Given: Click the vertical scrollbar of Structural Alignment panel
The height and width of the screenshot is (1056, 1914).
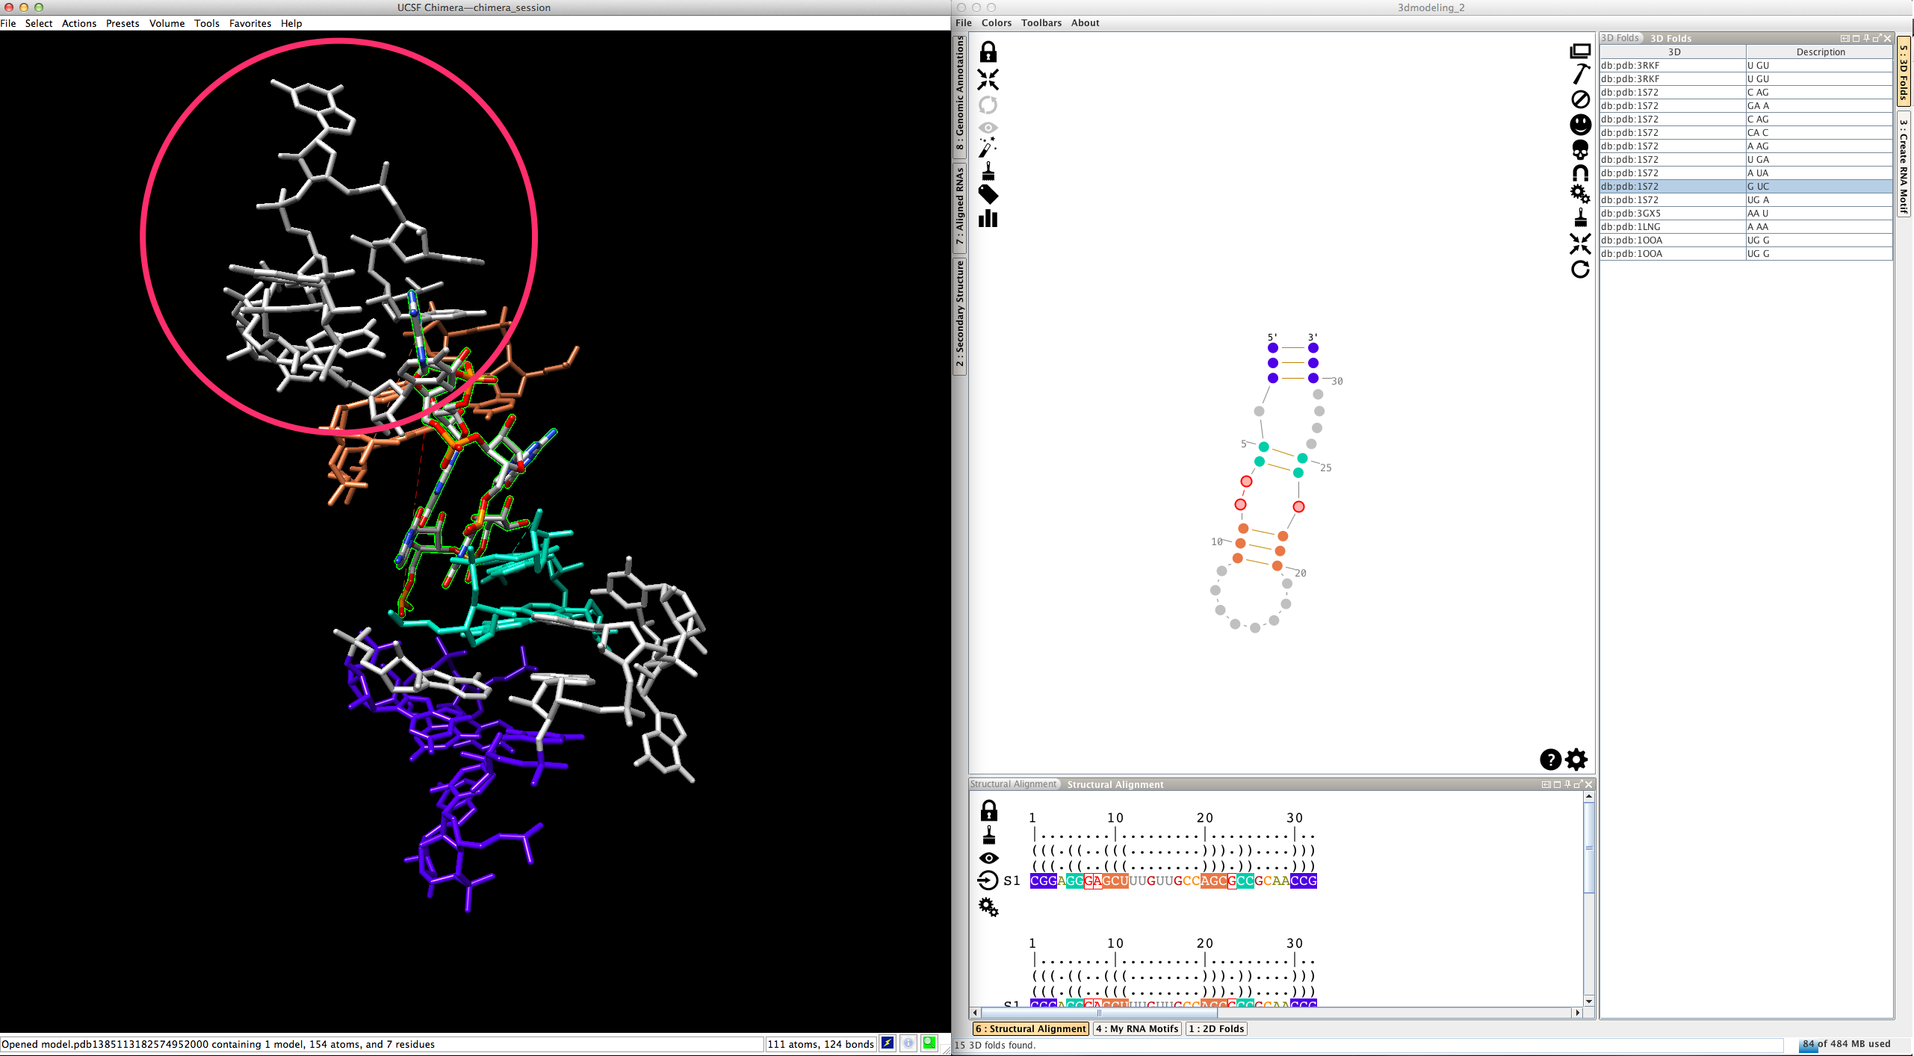Looking at the screenshot, I should click(1588, 899).
